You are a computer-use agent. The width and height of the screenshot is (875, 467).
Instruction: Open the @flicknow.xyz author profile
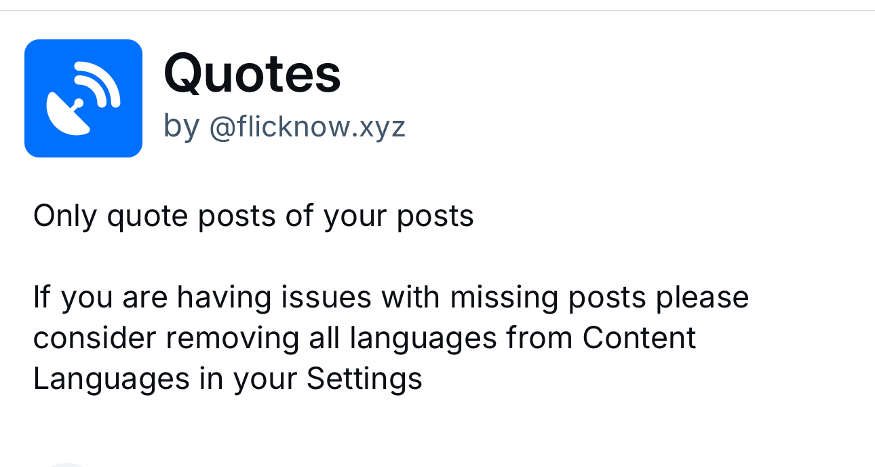pos(307,127)
